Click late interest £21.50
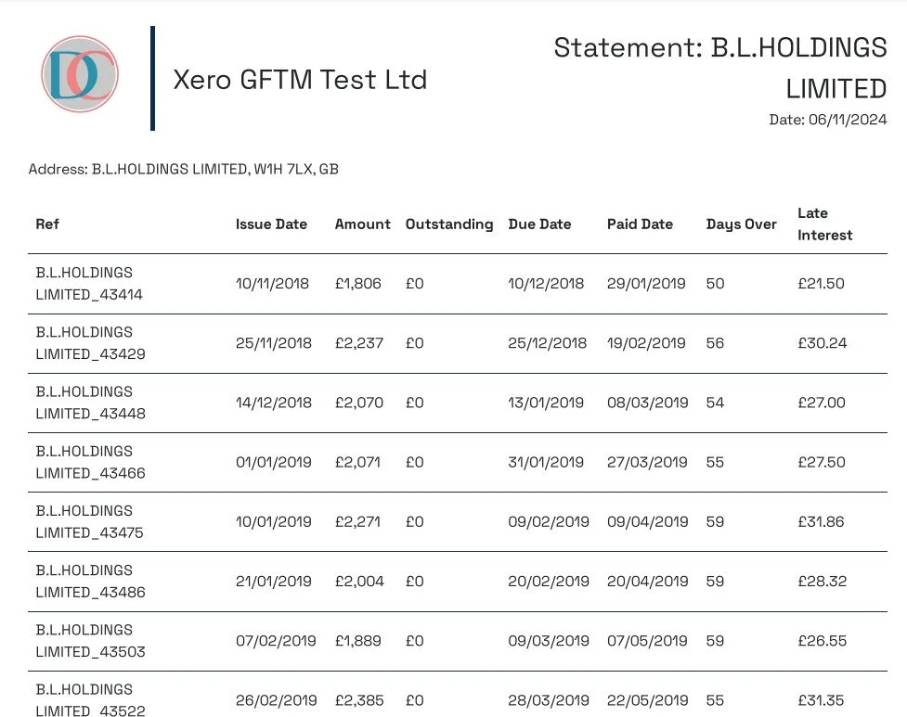The height and width of the screenshot is (717, 907). pyautogui.click(x=821, y=284)
